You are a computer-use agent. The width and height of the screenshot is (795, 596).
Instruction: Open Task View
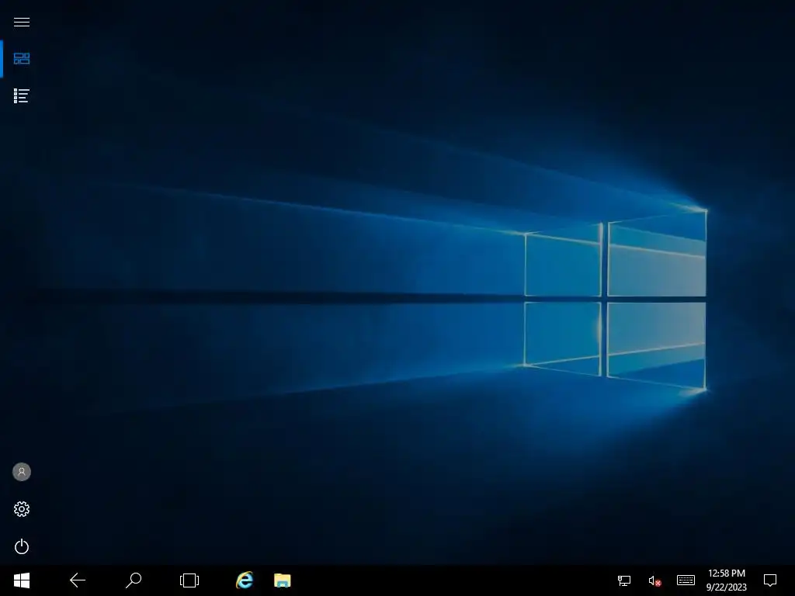click(189, 580)
